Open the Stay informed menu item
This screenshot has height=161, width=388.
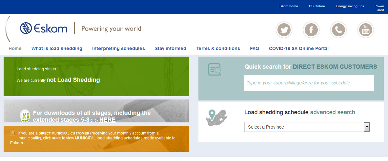[x=171, y=48]
